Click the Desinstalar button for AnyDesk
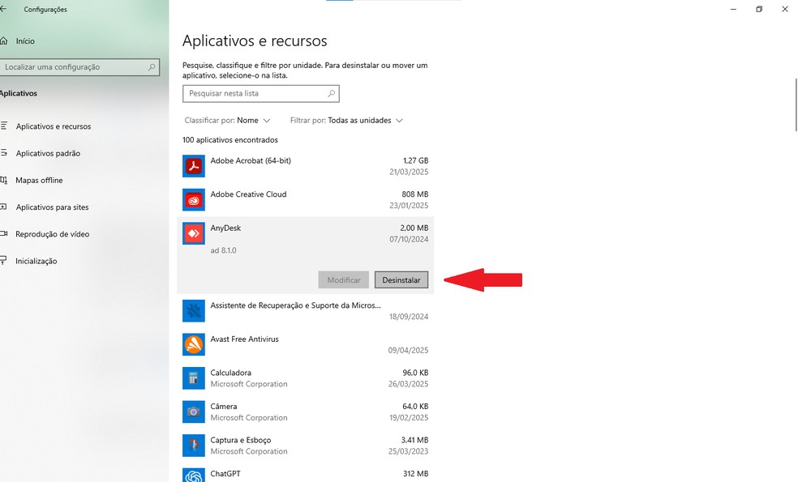The image size is (798, 482). tap(401, 279)
